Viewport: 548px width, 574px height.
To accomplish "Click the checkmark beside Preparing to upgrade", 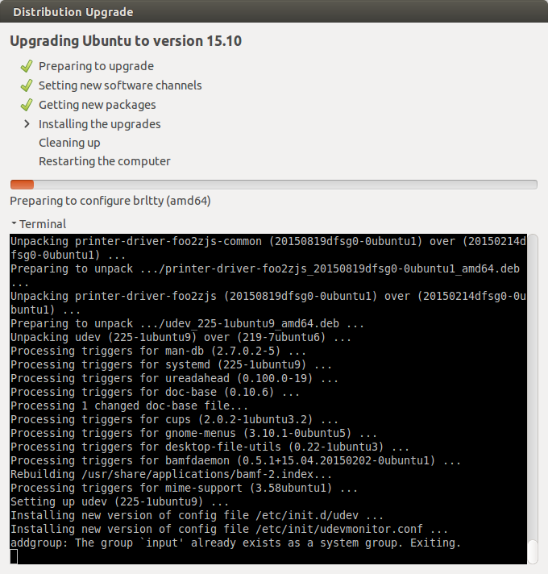I will 27,66.
